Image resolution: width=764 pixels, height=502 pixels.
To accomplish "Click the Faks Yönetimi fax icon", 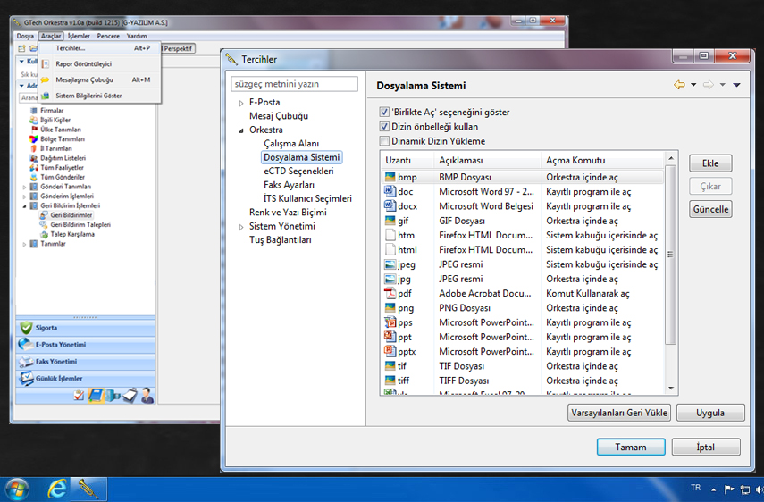I will click(25, 362).
